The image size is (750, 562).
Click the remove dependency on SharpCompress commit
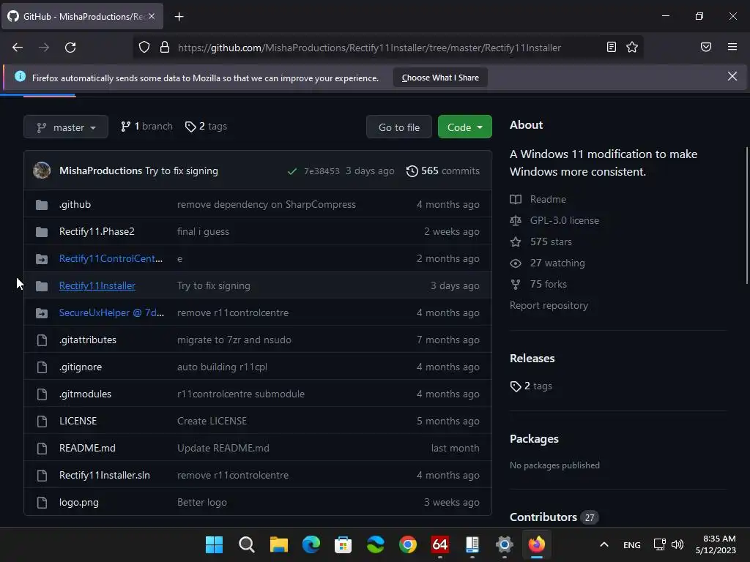(267, 205)
